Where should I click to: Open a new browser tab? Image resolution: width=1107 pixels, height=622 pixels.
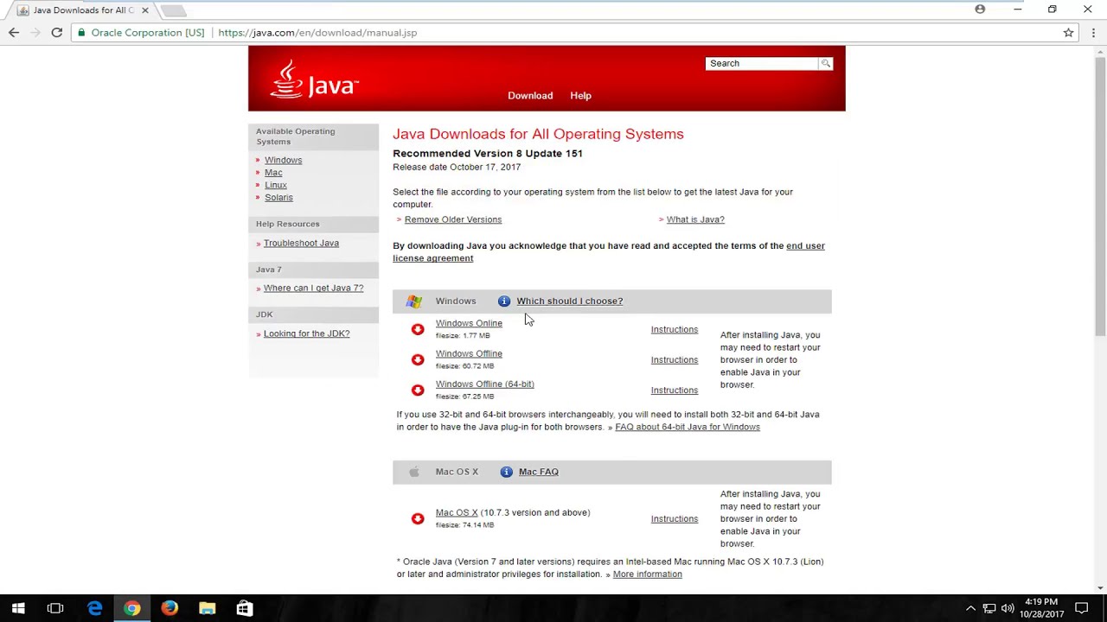pyautogui.click(x=173, y=10)
